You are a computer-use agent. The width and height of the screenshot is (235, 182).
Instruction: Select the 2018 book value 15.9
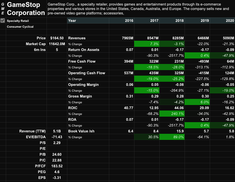pos(172,131)
